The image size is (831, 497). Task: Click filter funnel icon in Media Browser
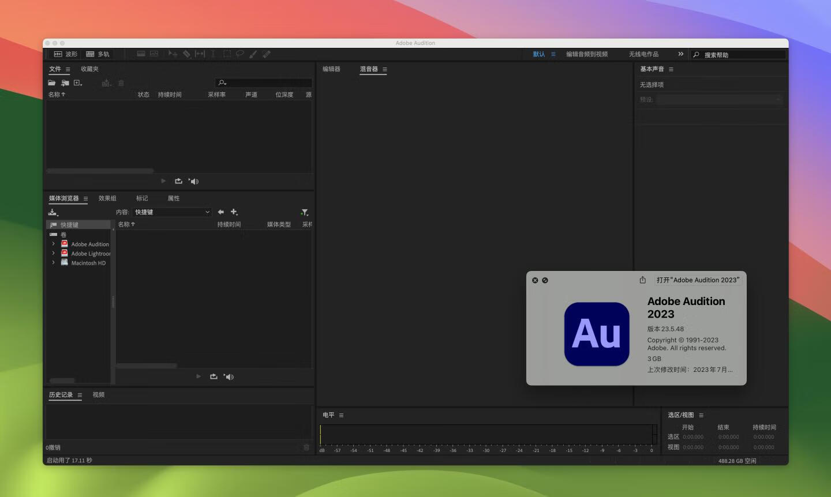point(305,212)
